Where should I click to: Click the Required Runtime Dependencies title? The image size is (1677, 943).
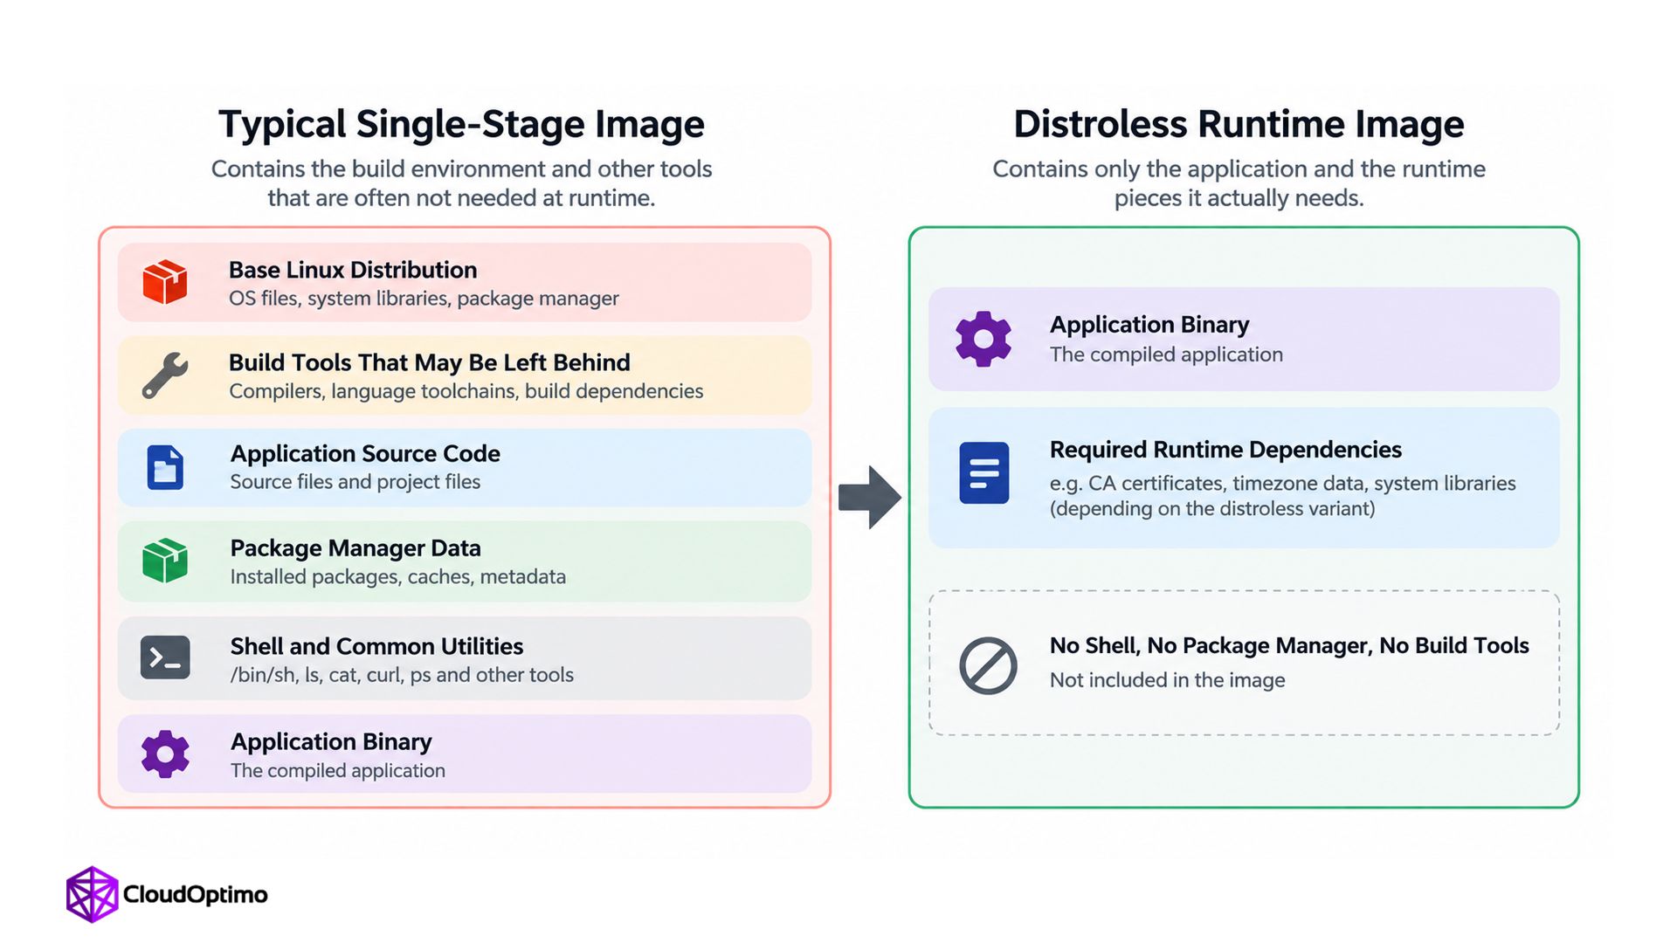coord(1225,450)
